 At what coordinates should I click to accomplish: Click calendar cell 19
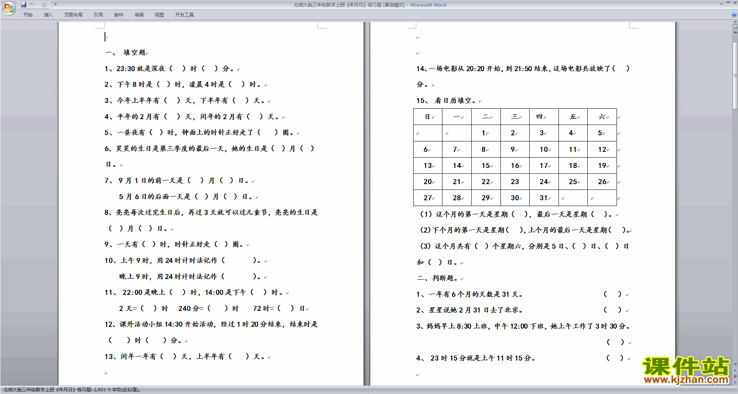pos(602,166)
